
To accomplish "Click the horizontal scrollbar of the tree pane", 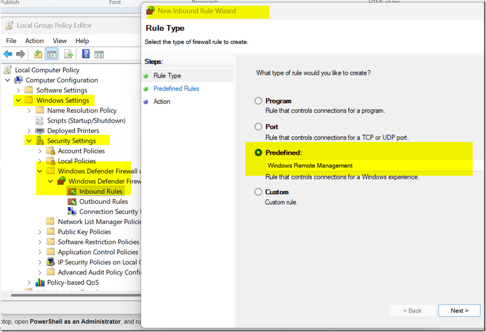I will [76, 295].
